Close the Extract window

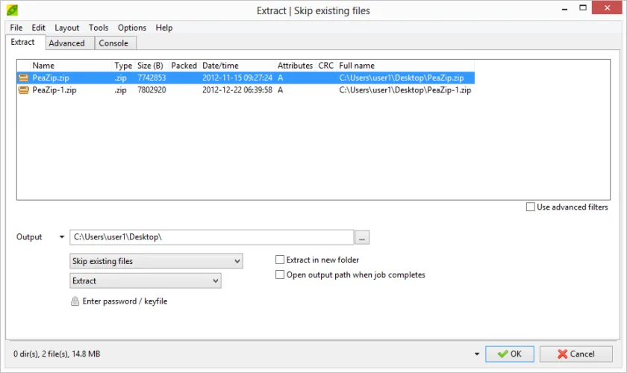coord(607,8)
